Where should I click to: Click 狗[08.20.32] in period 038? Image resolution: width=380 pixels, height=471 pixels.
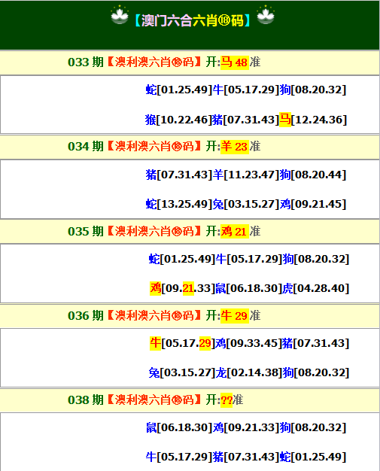[x=313, y=427]
